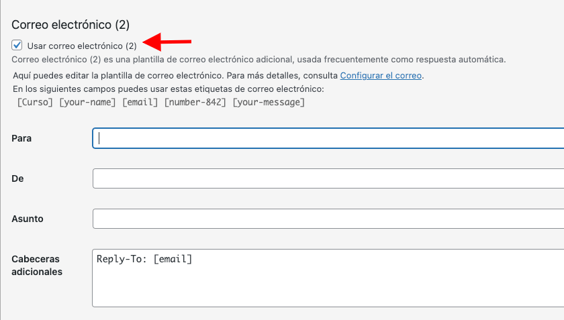Screen dimensions: 564x320
Task: Select the [your-name] mail tag
Action: (x=87, y=103)
